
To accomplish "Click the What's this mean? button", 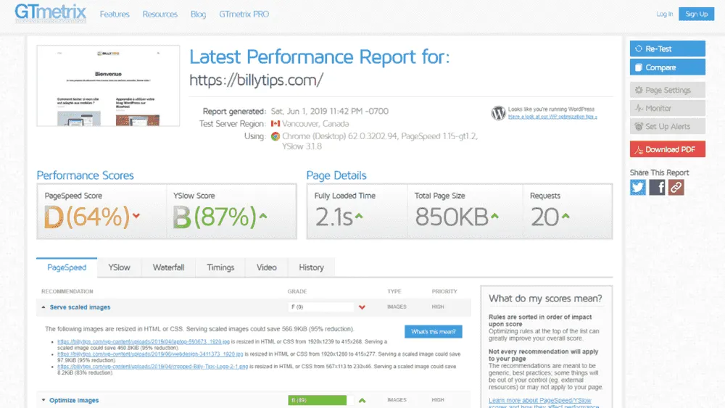I will click(434, 331).
